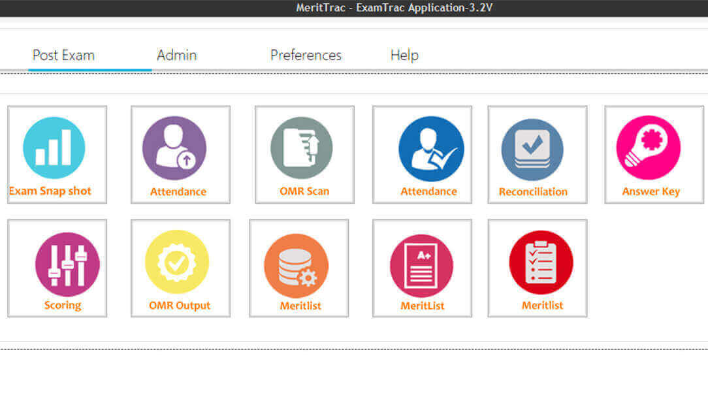The height and width of the screenshot is (399, 708).
Task: Open the Scoring sliders icon
Action: point(65,260)
